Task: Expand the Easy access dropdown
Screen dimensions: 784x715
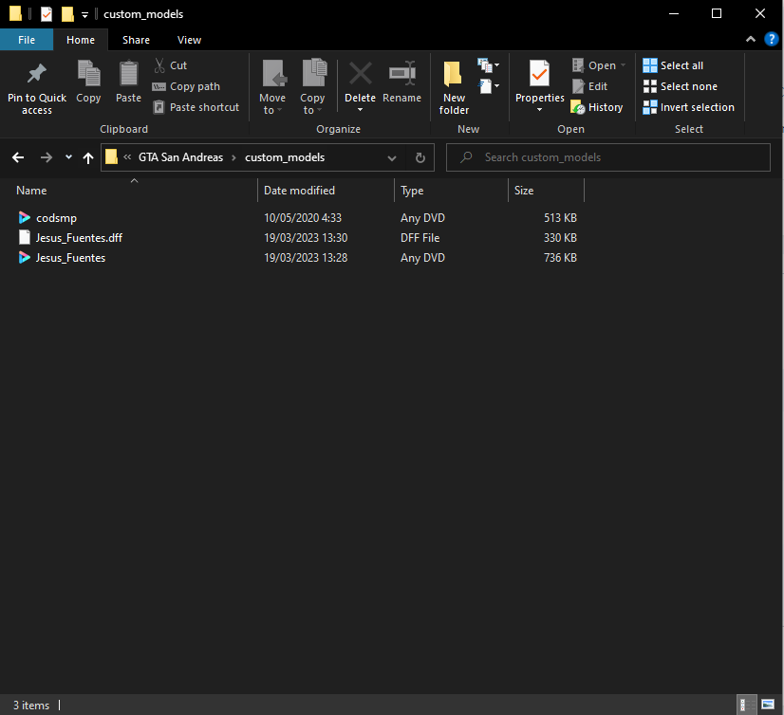Action: coord(489,86)
